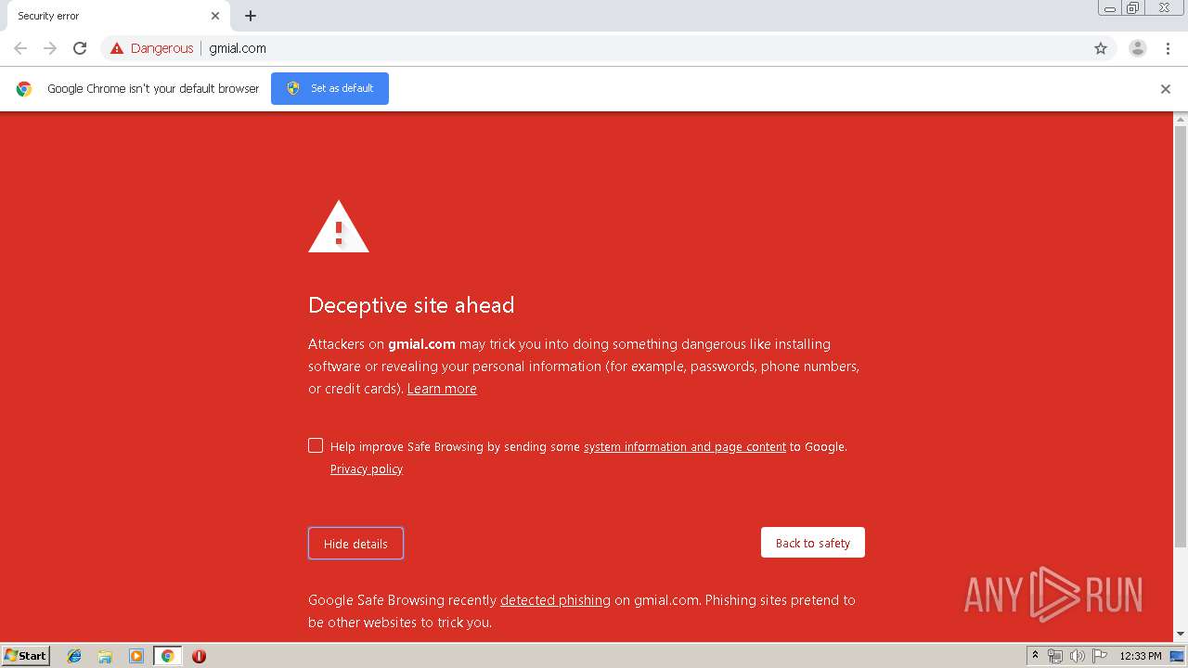Click the Hide details button

click(x=355, y=544)
